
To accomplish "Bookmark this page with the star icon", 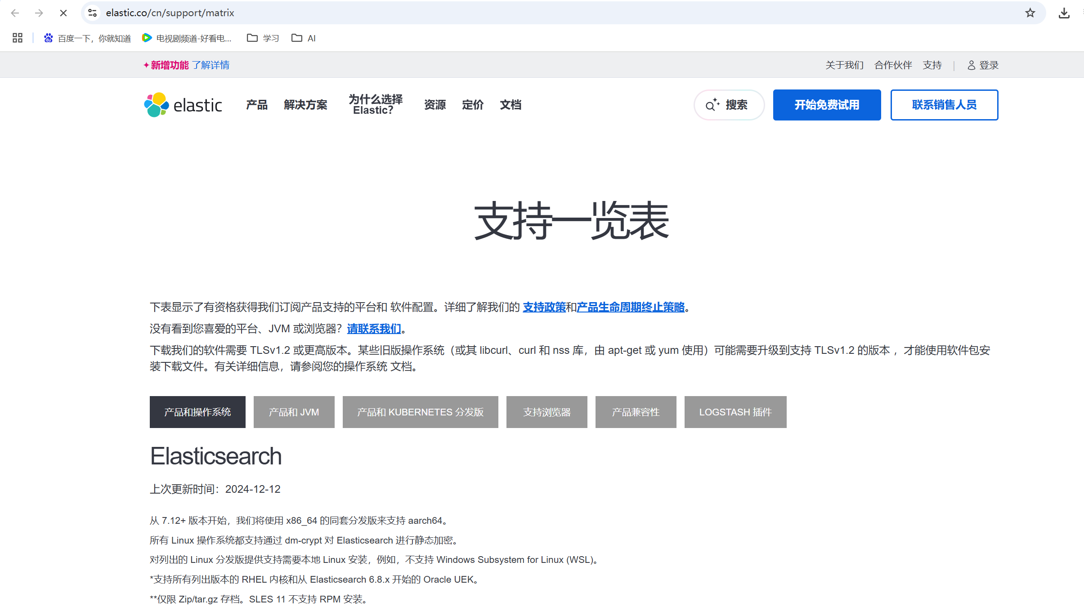I will (1030, 13).
